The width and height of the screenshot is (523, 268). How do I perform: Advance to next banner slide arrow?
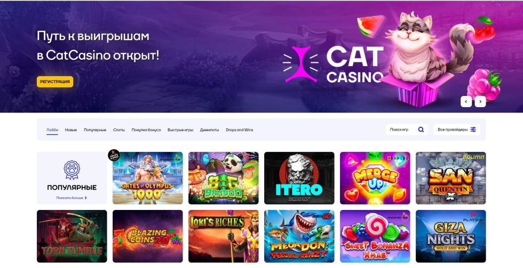480,102
